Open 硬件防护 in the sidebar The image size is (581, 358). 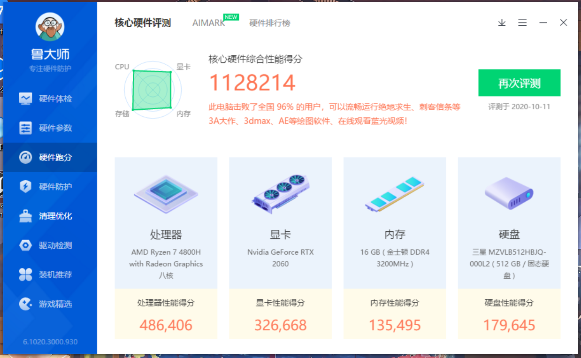tap(50, 187)
